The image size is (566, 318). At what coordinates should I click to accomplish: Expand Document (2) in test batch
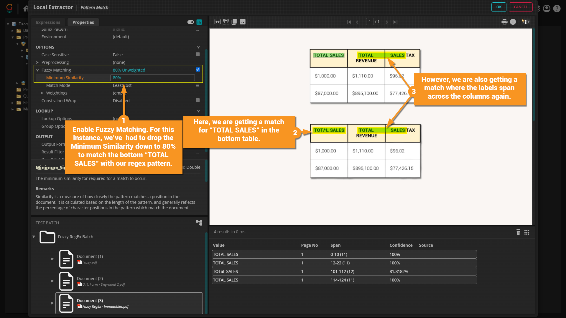[x=52, y=281]
